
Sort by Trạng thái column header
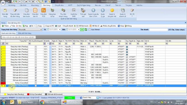click(17, 41)
